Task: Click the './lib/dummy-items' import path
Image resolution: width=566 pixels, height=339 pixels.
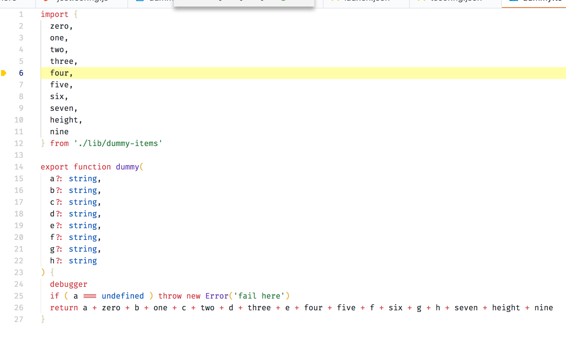Action: tap(118, 143)
